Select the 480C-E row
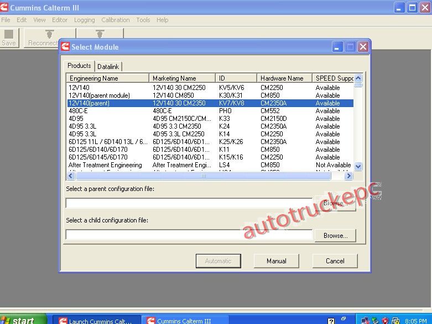 pos(210,111)
